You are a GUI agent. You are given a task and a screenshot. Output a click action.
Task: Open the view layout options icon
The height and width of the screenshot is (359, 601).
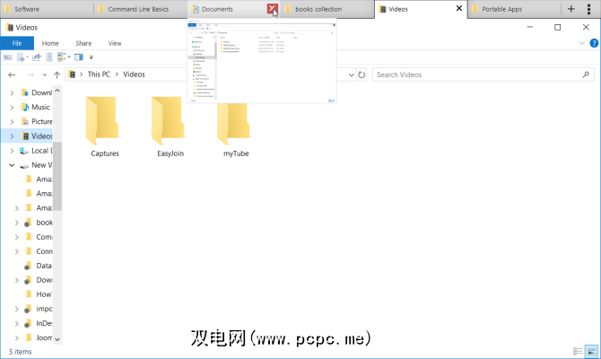pos(63,57)
